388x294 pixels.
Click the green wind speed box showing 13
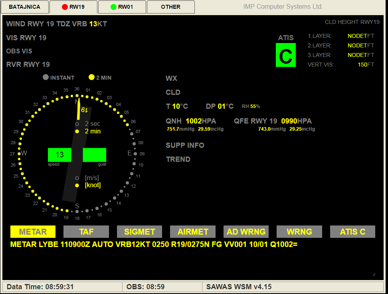coord(59,155)
